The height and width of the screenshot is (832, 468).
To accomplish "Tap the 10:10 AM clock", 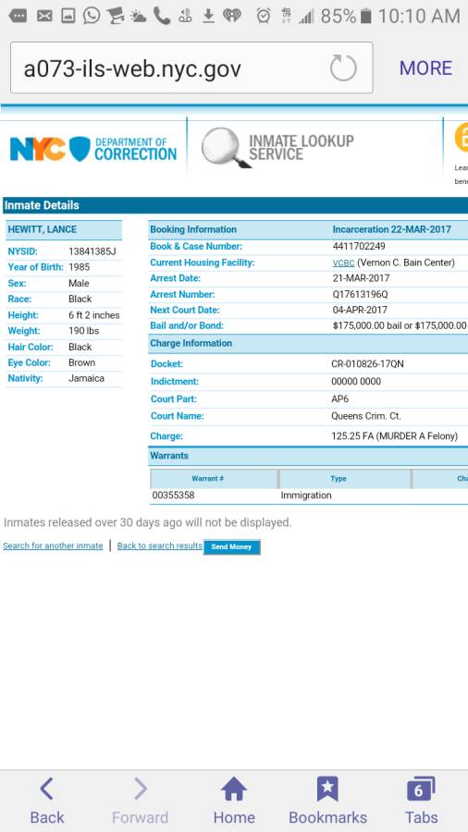I will point(418,17).
